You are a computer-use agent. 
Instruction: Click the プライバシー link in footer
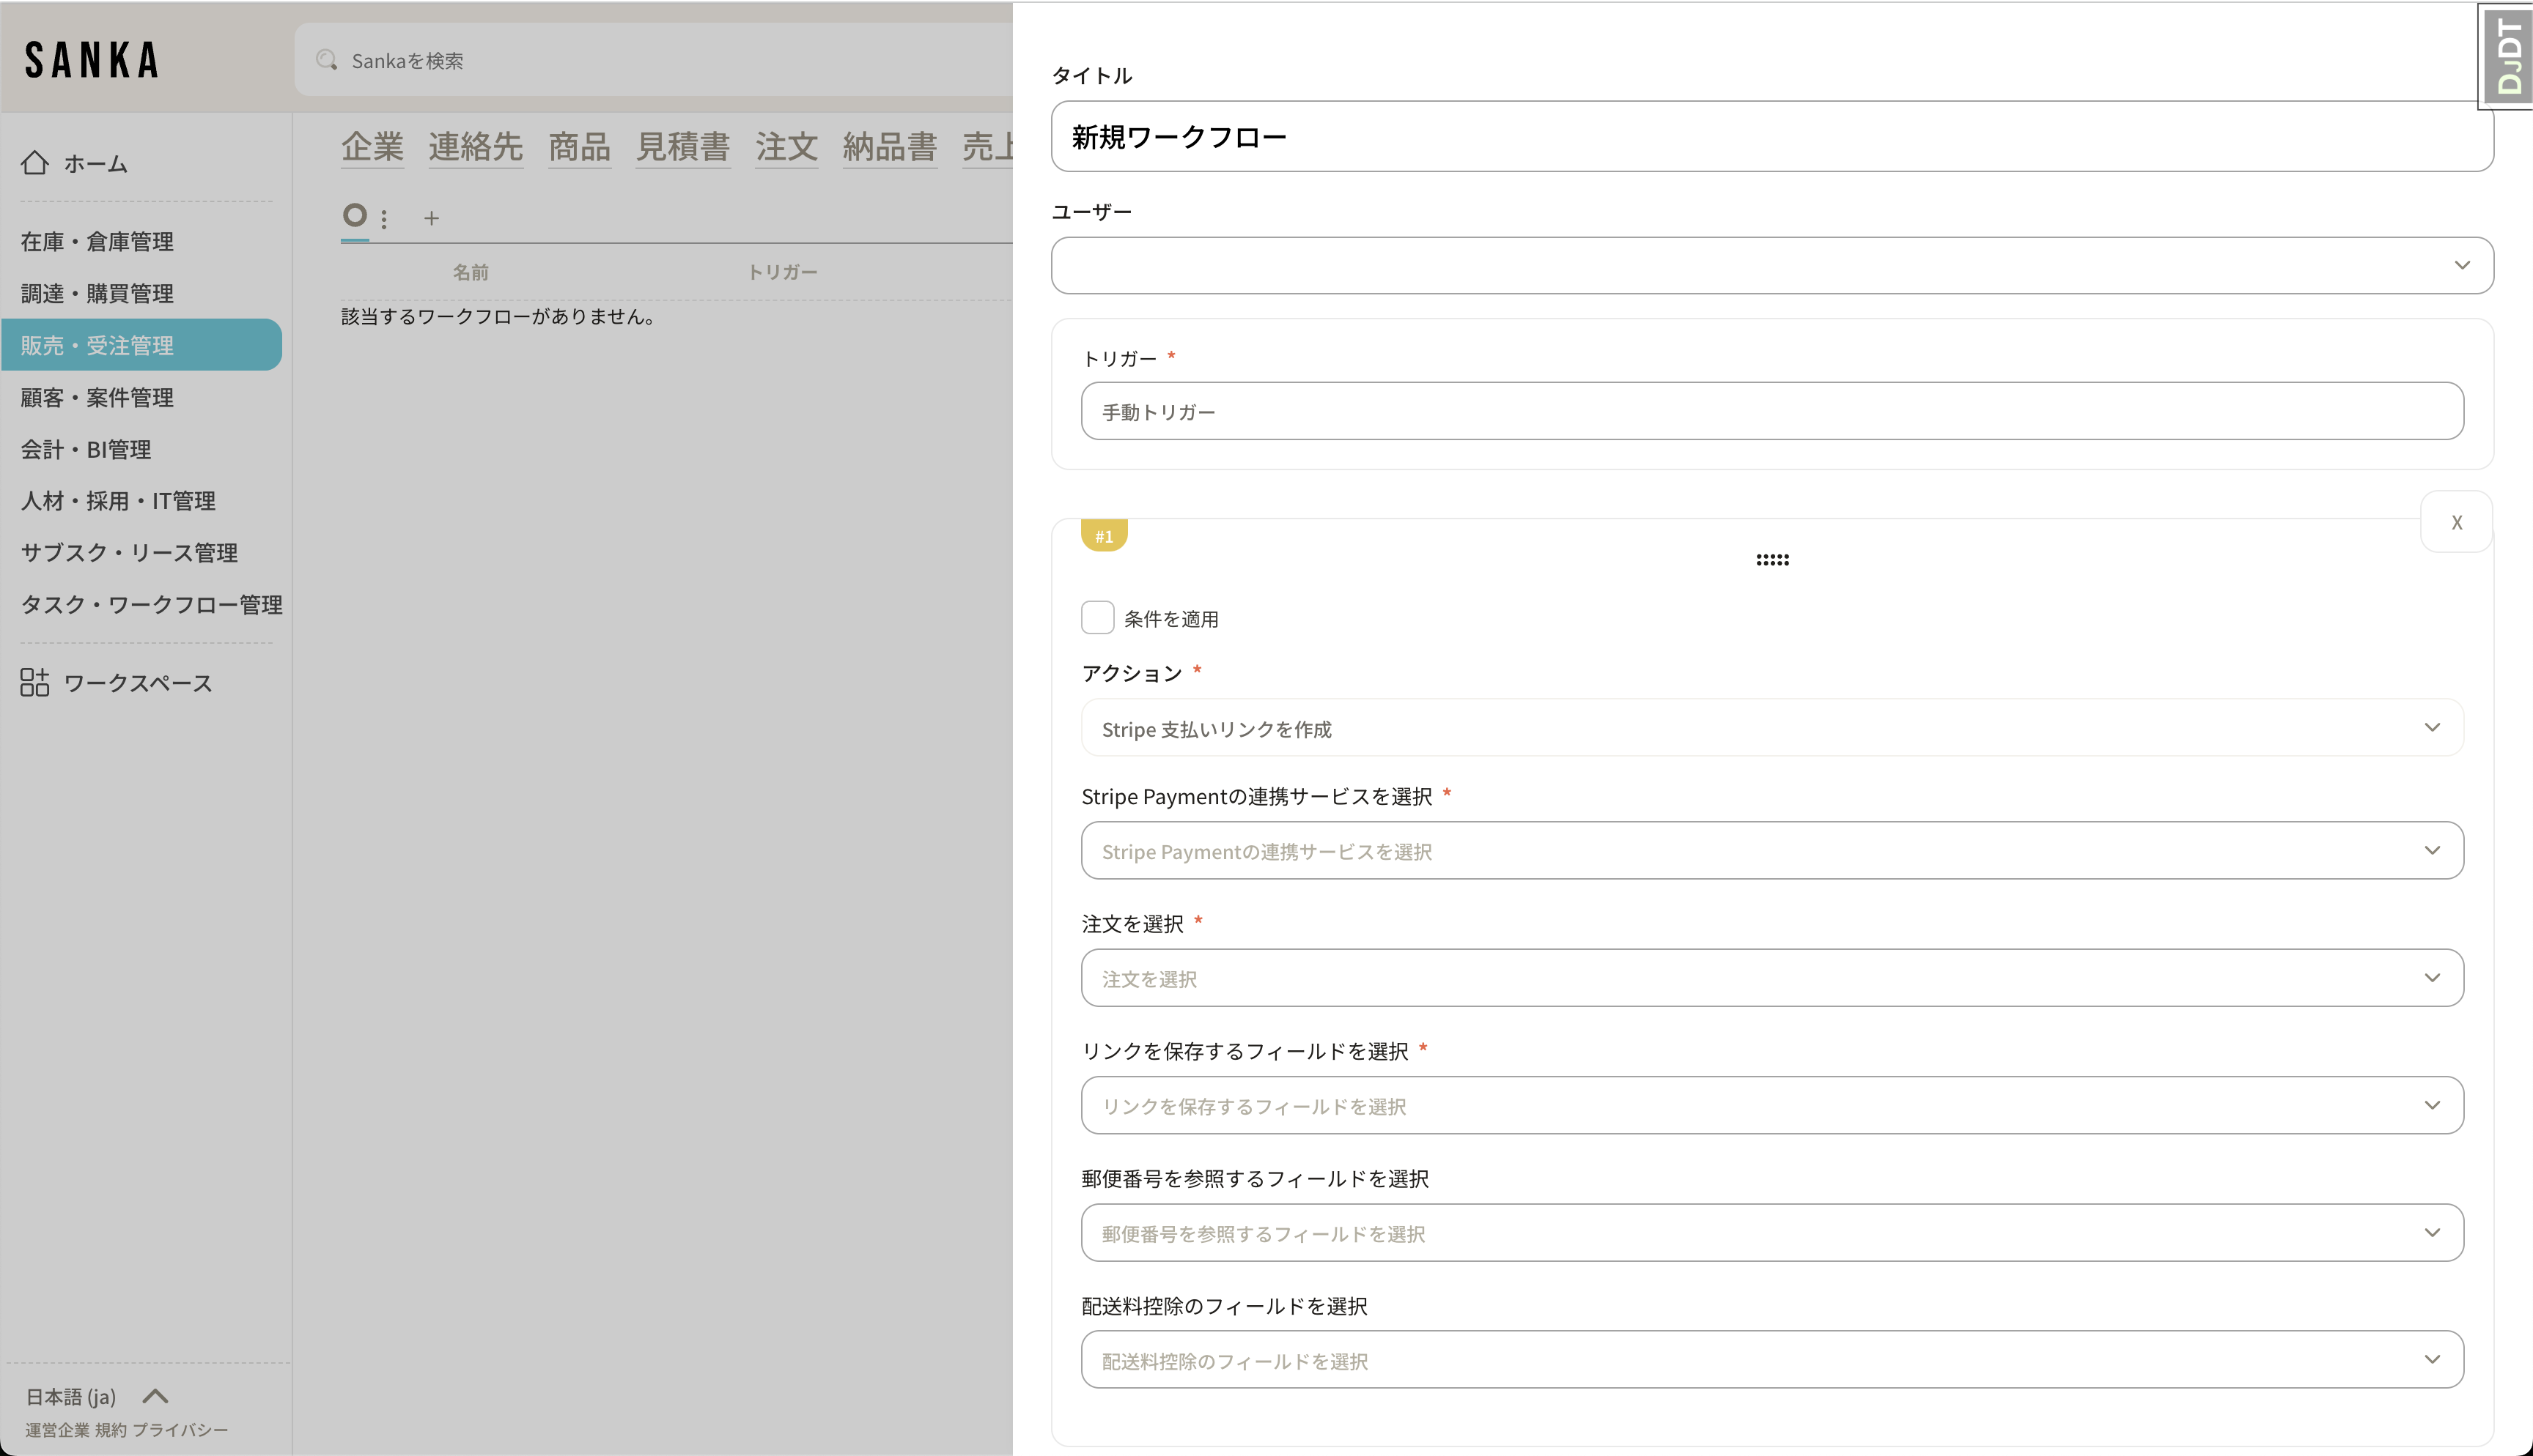click(180, 1430)
